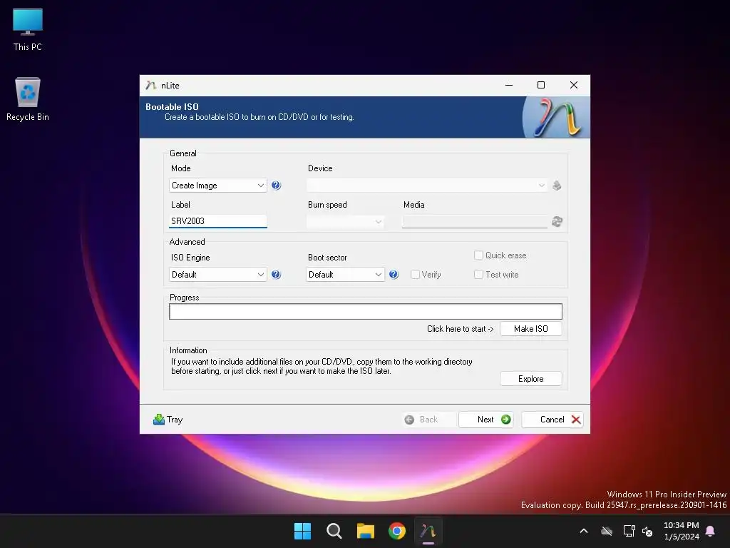Viewport: 730px width, 548px height.
Task: Click the nLite taskbar icon
Action: pos(428,531)
